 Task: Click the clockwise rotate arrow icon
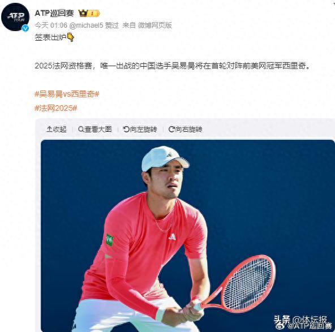click(171, 129)
